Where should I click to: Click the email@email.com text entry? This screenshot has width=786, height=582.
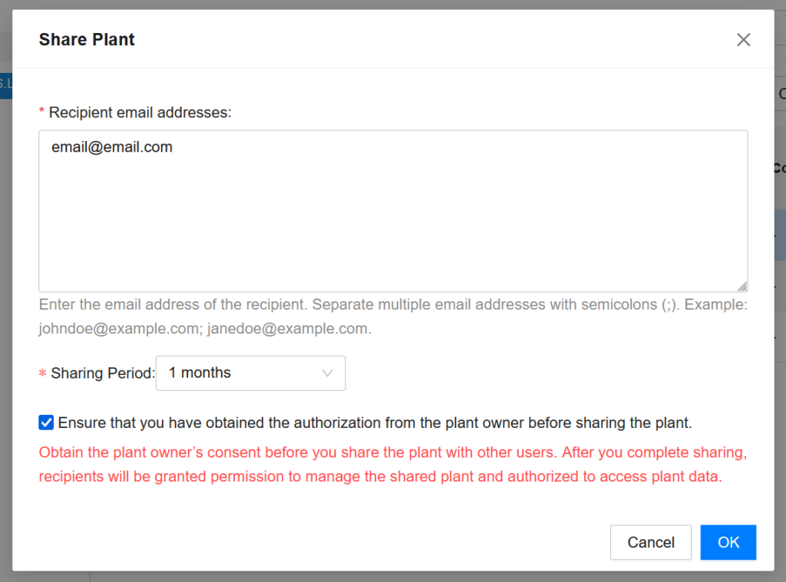pyautogui.click(x=112, y=147)
